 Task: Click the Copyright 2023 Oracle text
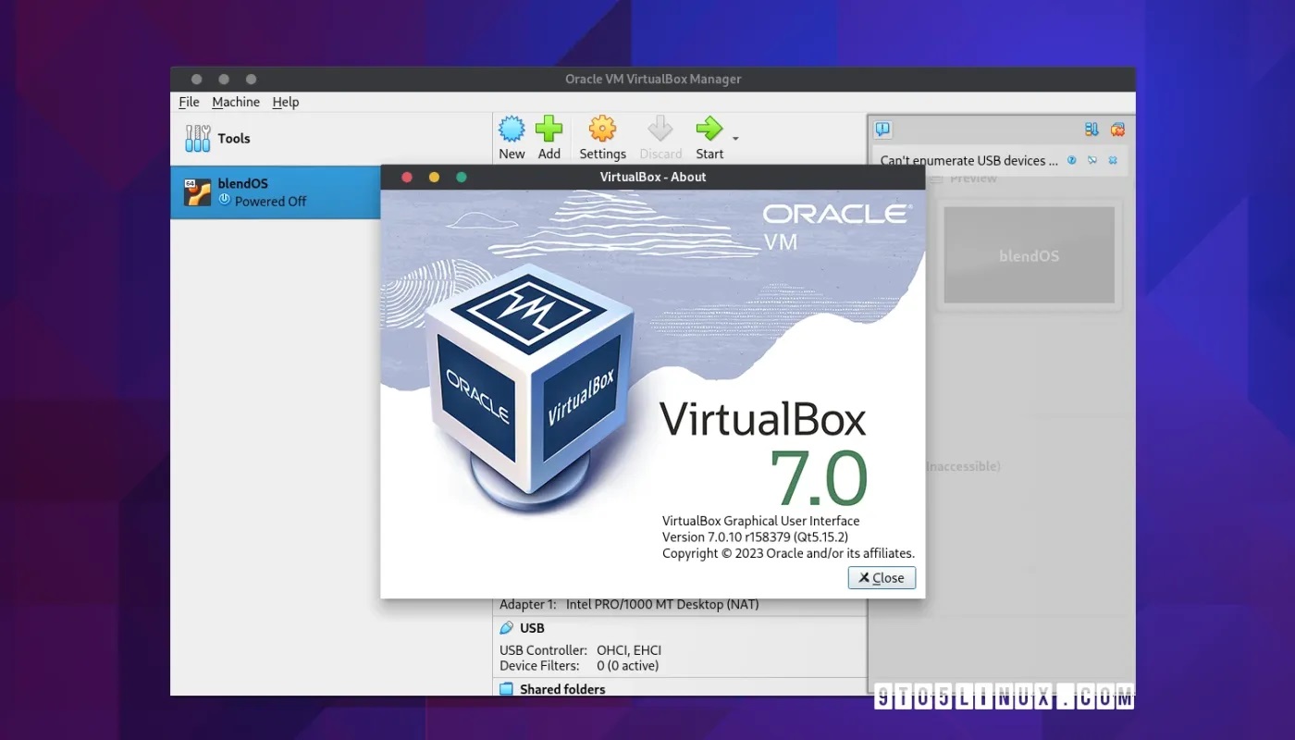tap(788, 553)
